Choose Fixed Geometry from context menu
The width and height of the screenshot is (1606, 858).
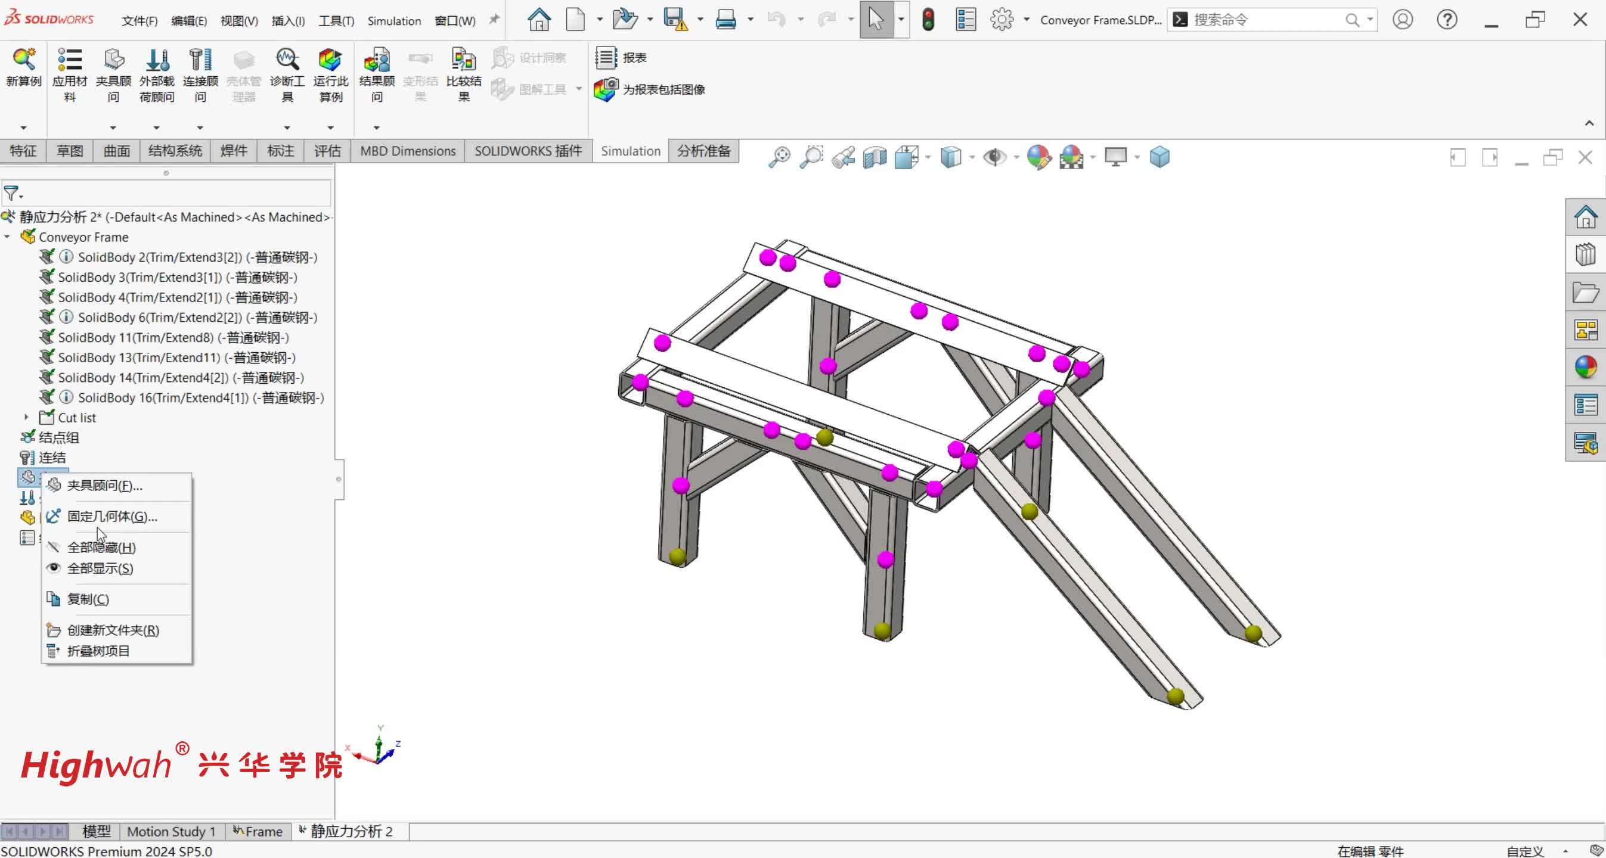tap(111, 516)
